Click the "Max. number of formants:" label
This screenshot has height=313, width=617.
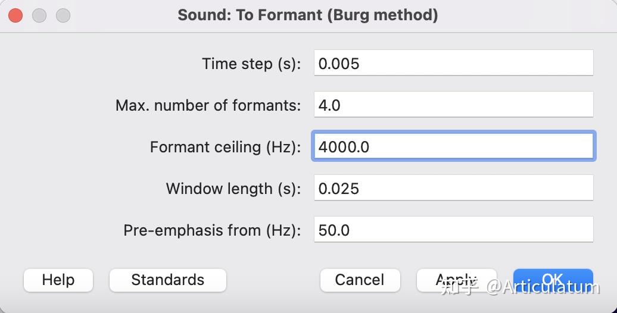tap(208, 105)
